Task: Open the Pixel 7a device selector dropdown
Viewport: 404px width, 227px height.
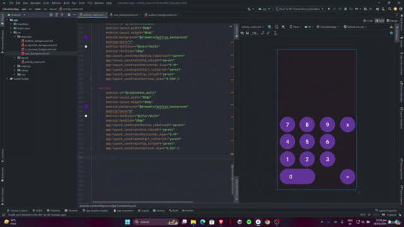Action: click(299, 9)
